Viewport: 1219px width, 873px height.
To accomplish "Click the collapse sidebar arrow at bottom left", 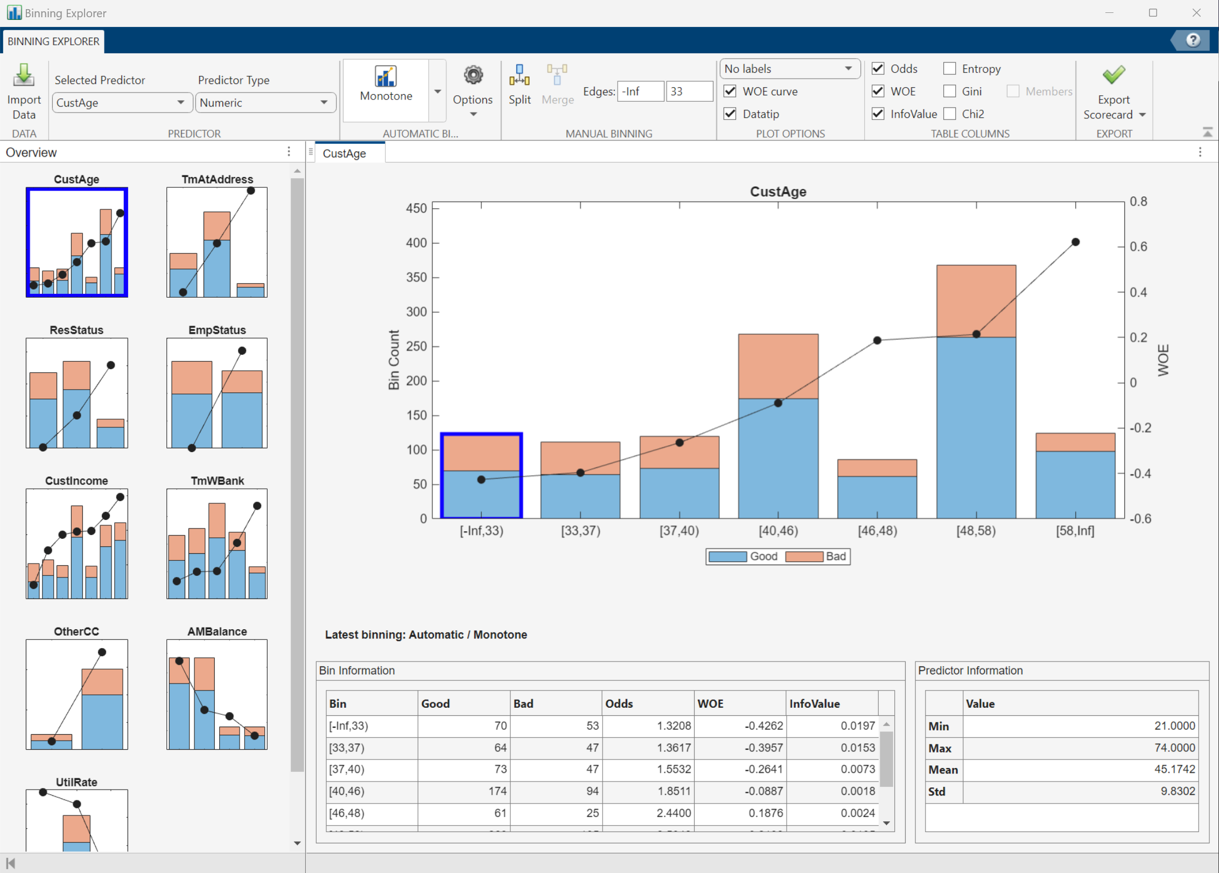I will click(x=10, y=863).
